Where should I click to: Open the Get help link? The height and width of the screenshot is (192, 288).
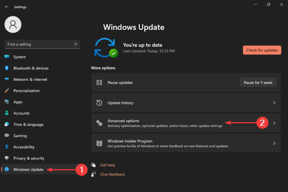[x=108, y=165]
